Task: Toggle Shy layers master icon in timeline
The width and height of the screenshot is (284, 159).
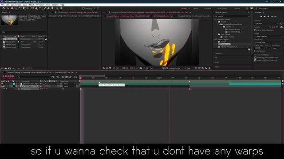Action: pyautogui.click(x=63, y=77)
